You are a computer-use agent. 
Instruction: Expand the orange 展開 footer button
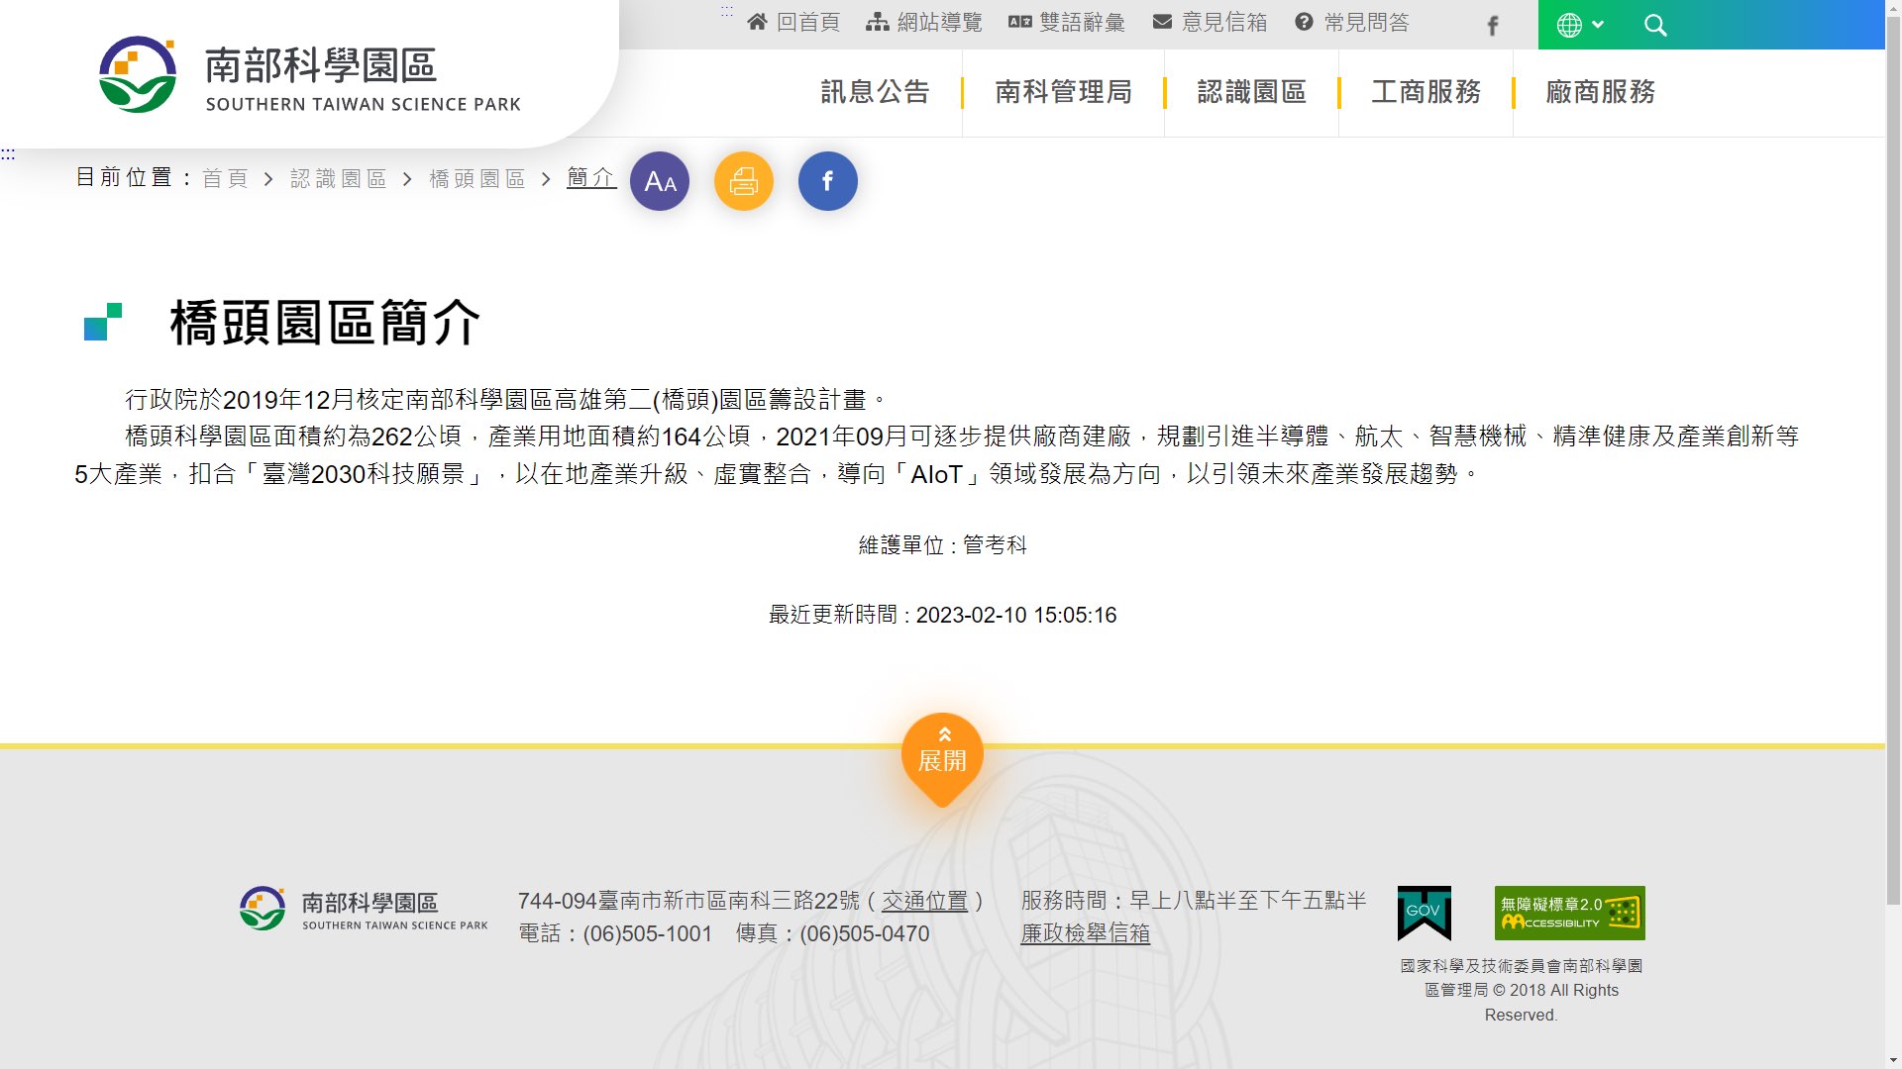point(942,757)
